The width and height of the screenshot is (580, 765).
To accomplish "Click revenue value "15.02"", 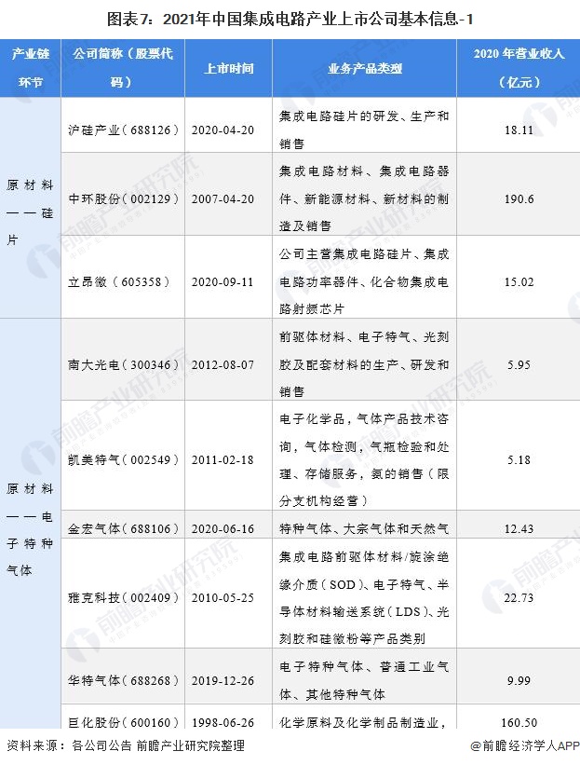I will [519, 282].
